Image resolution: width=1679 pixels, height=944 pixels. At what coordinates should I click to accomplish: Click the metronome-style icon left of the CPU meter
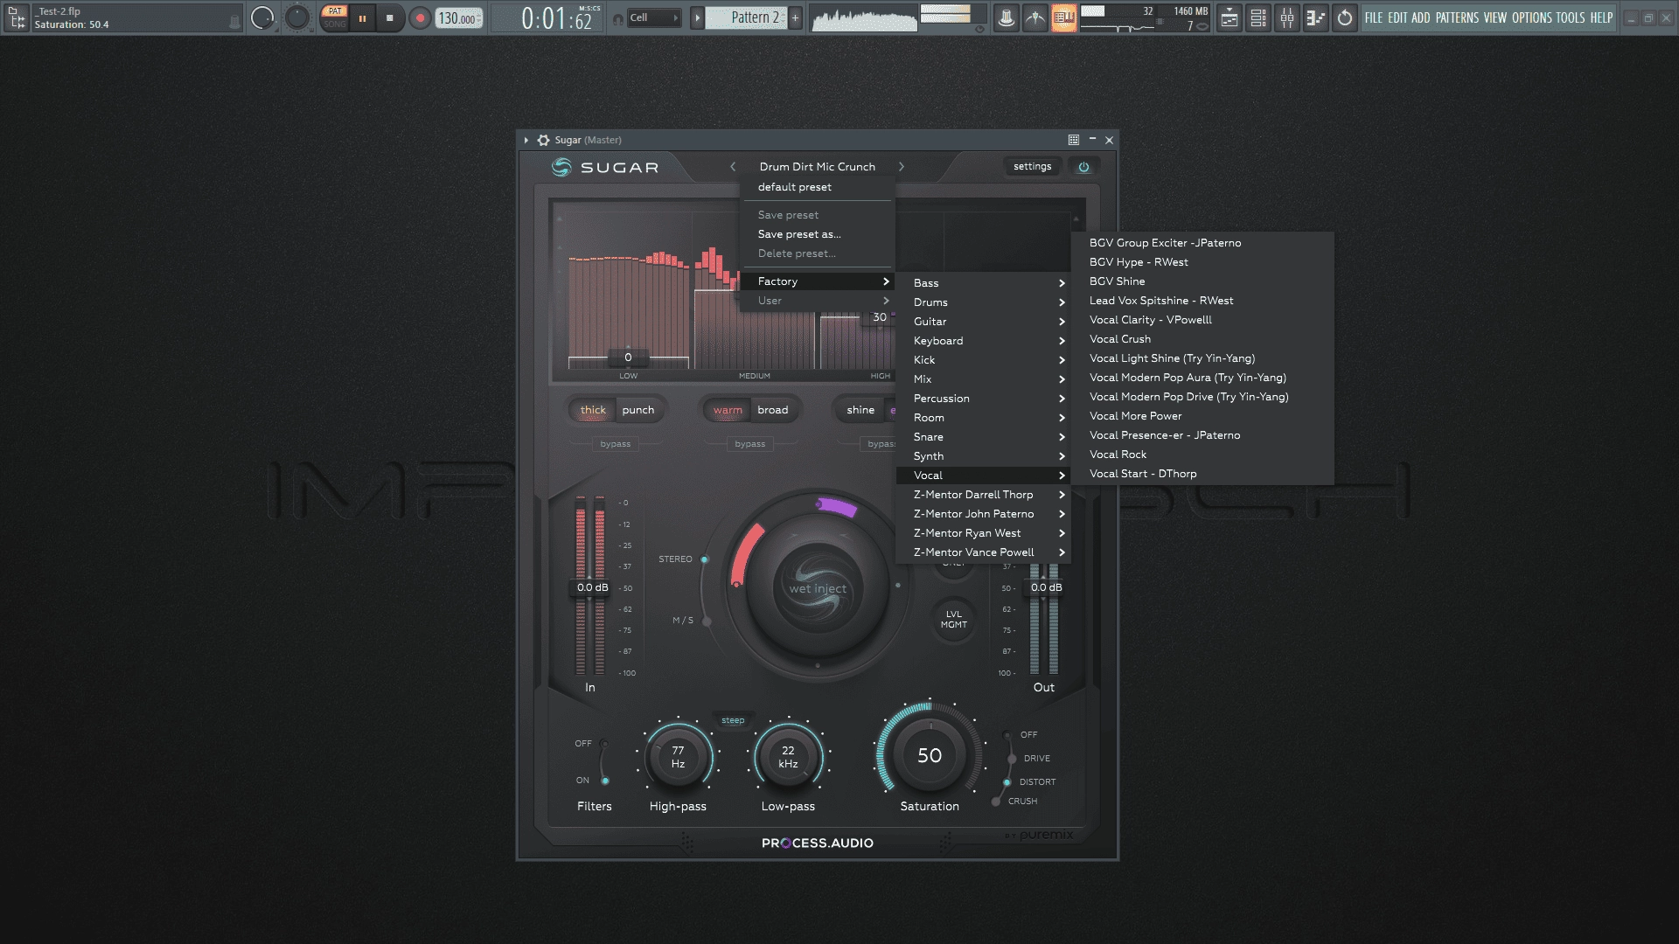click(1007, 17)
